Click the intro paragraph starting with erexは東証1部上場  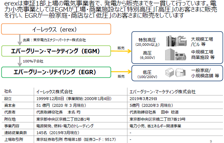tap(110, 10)
